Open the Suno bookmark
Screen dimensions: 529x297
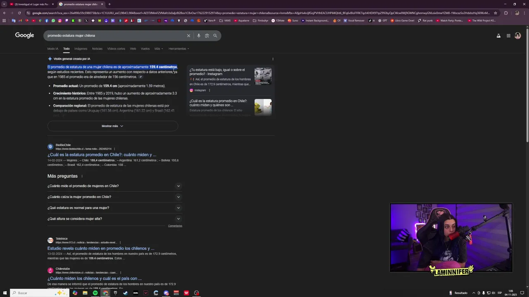pos(293,20)
